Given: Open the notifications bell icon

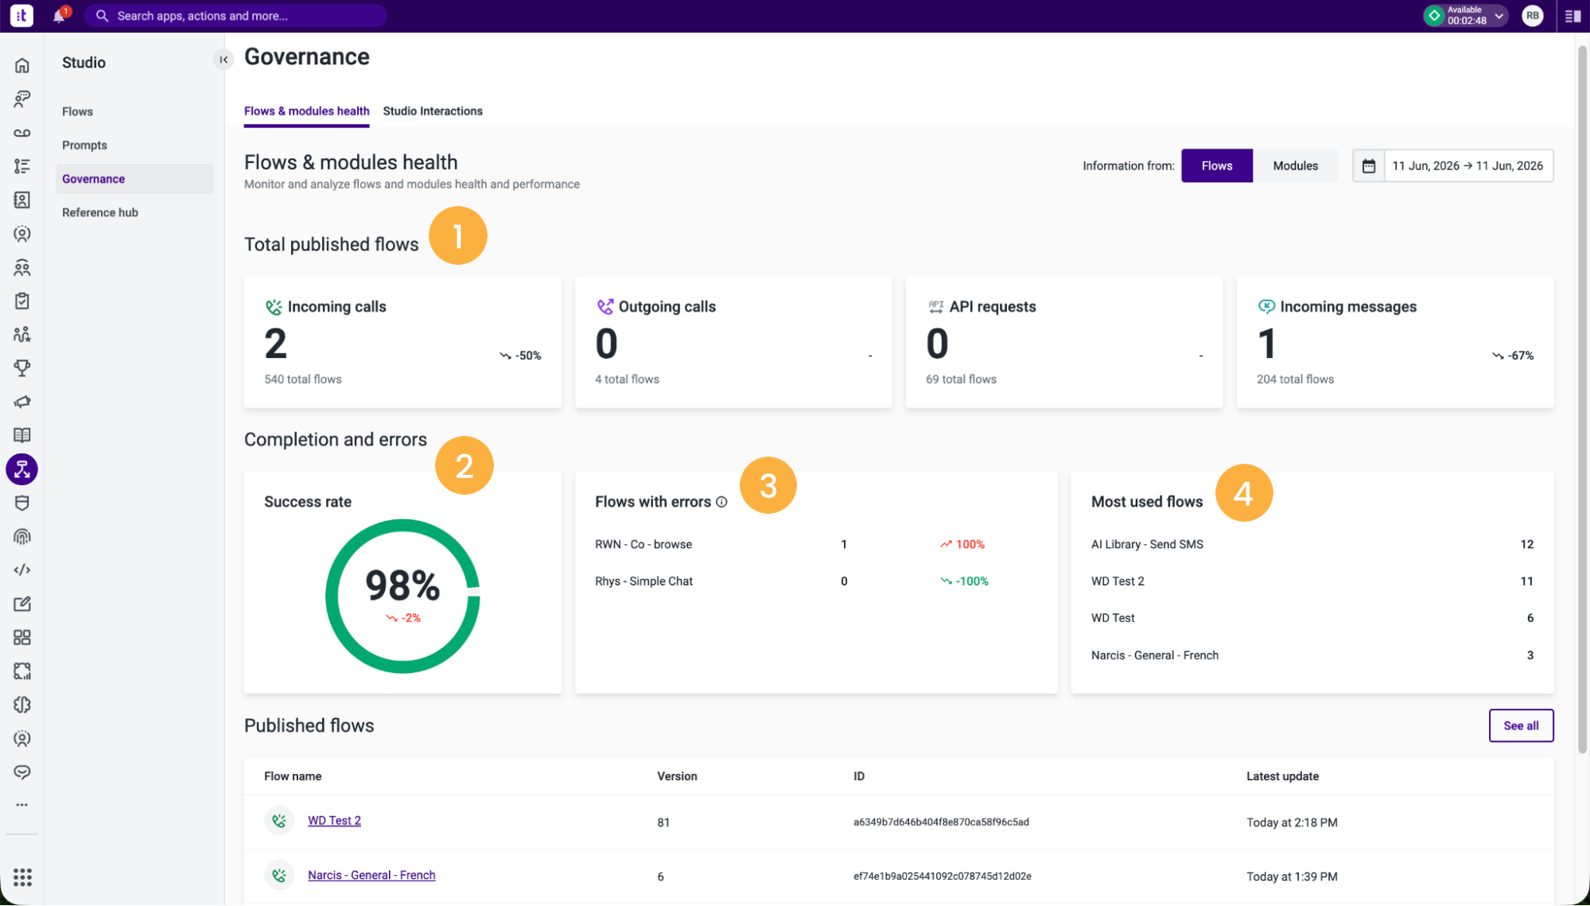Looking at the screenshot, I should coord(60,15).
